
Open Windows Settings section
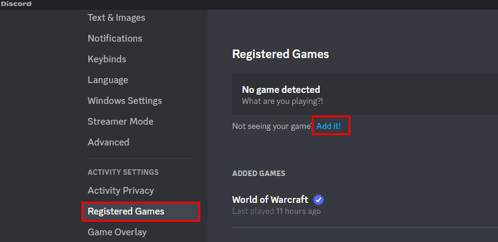point(125,101)
